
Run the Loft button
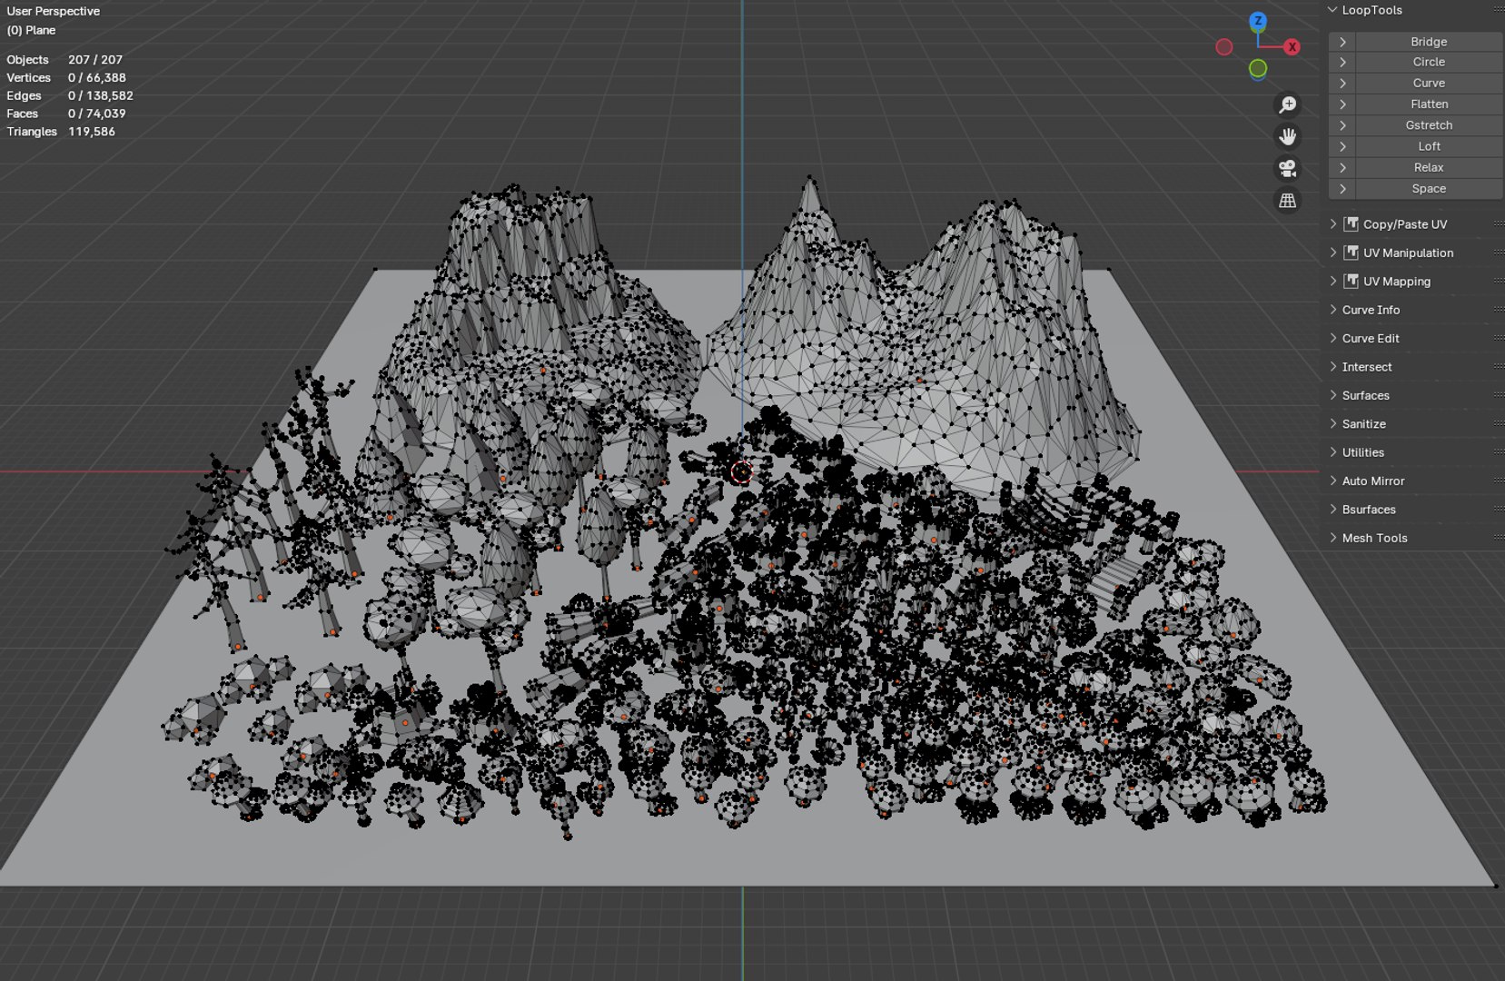point(1429,146)
